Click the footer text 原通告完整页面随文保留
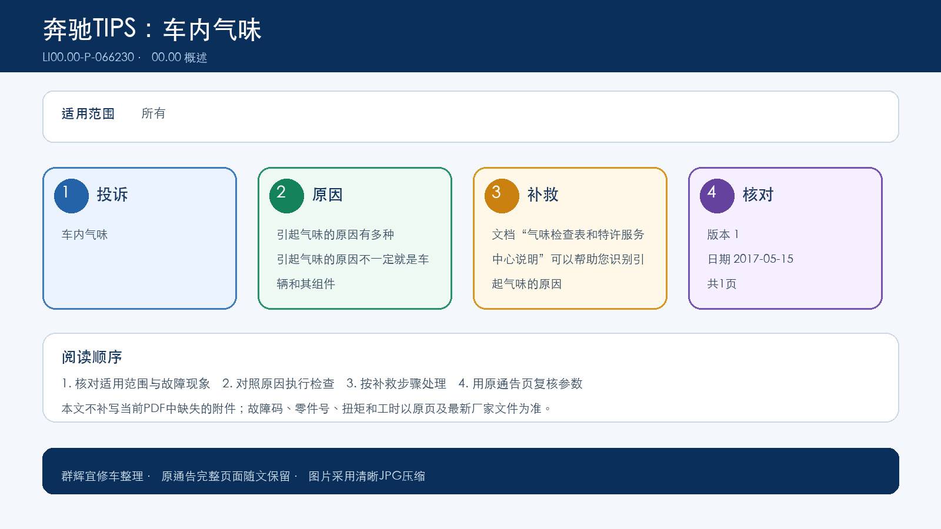This screenshot has width=941, height=529. point(226,476)
